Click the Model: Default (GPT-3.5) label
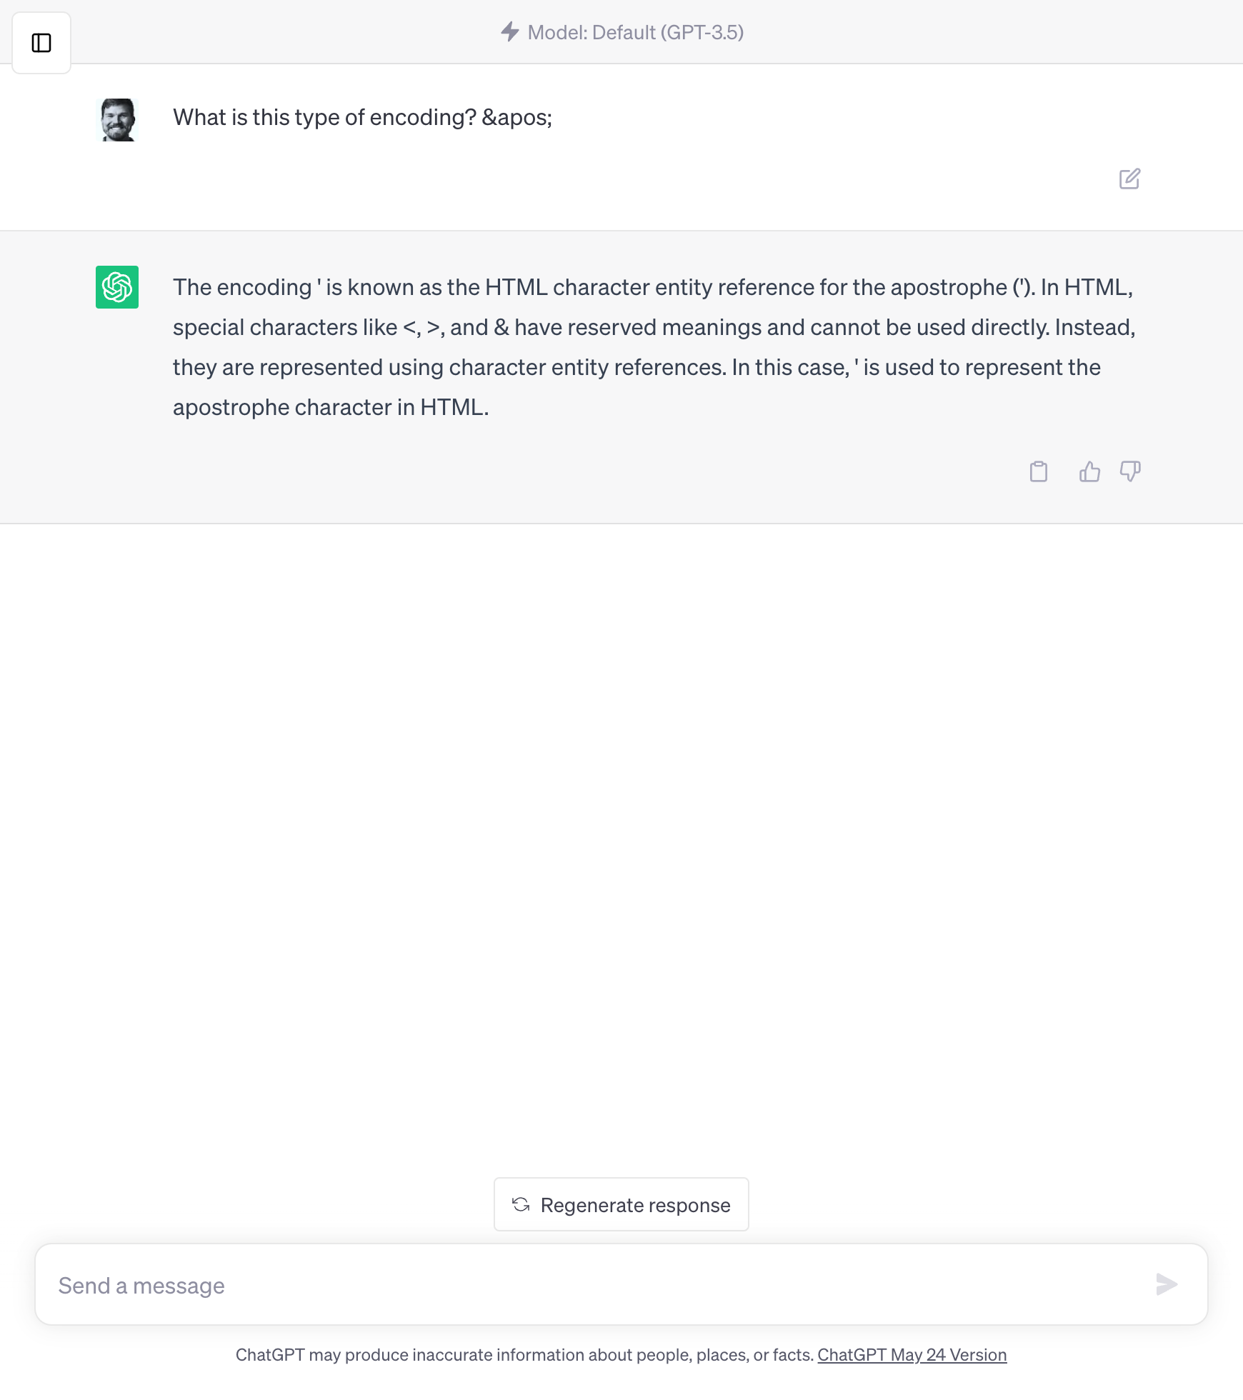This screenshot has width=1243, height=1400. point(635,32)
